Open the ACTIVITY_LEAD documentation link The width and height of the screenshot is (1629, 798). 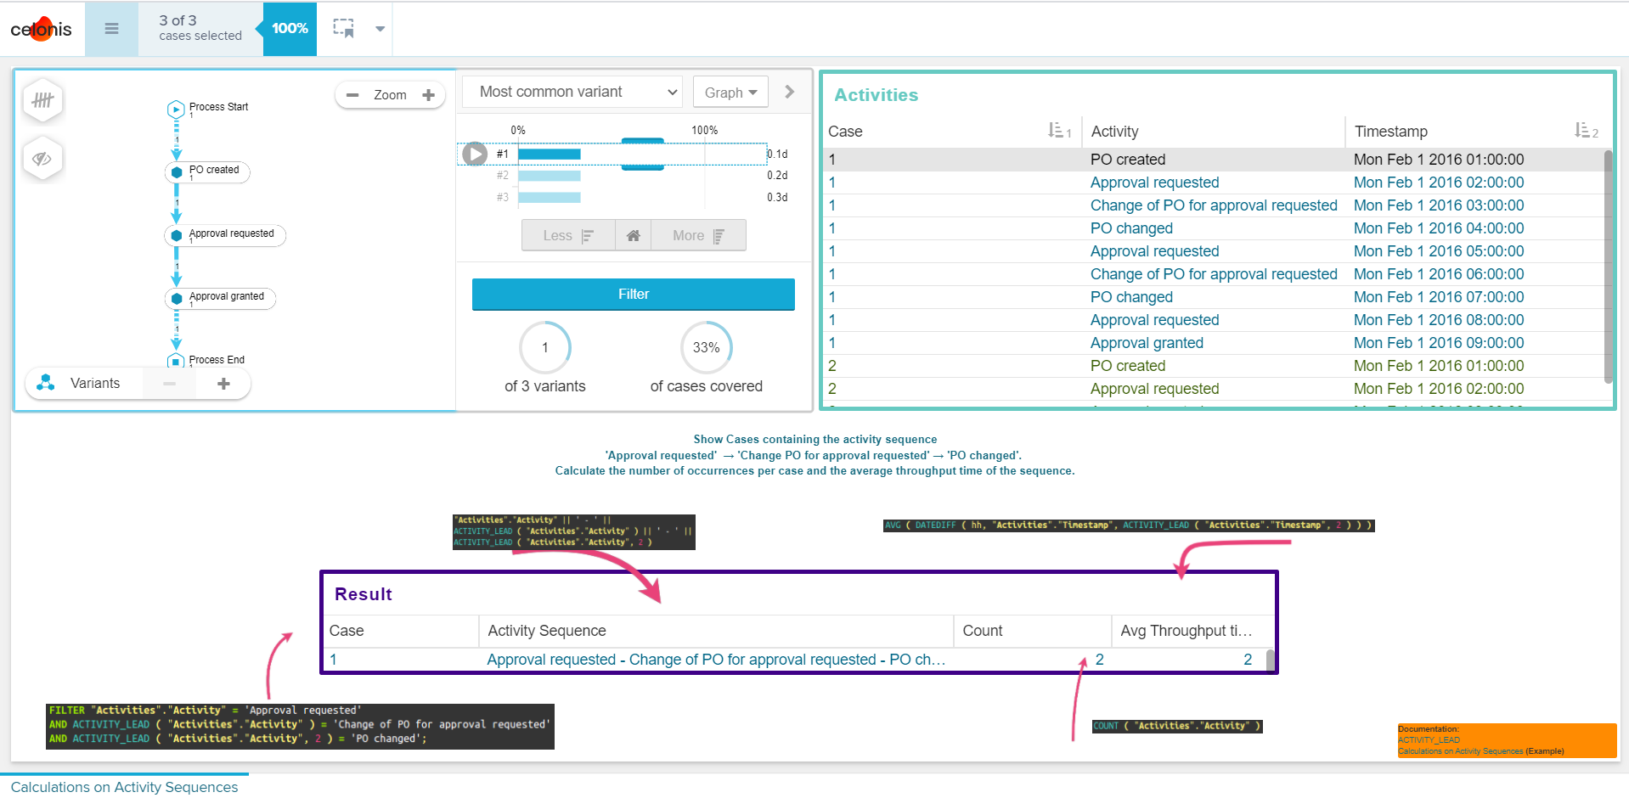(1429, 740)
